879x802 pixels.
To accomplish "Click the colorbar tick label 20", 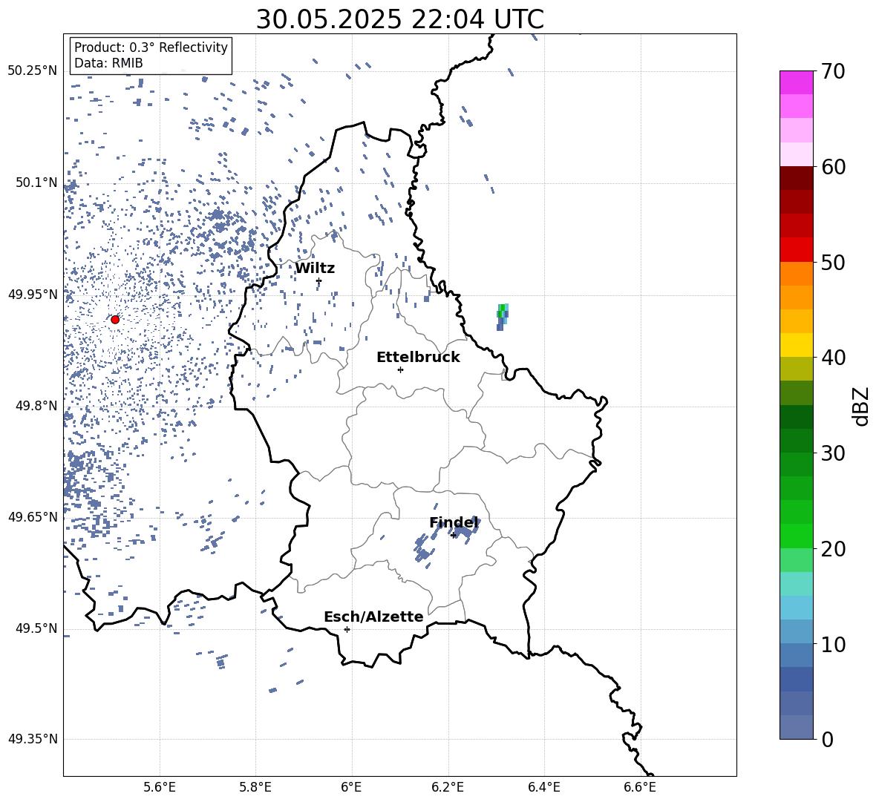I will tap(834, 549).
